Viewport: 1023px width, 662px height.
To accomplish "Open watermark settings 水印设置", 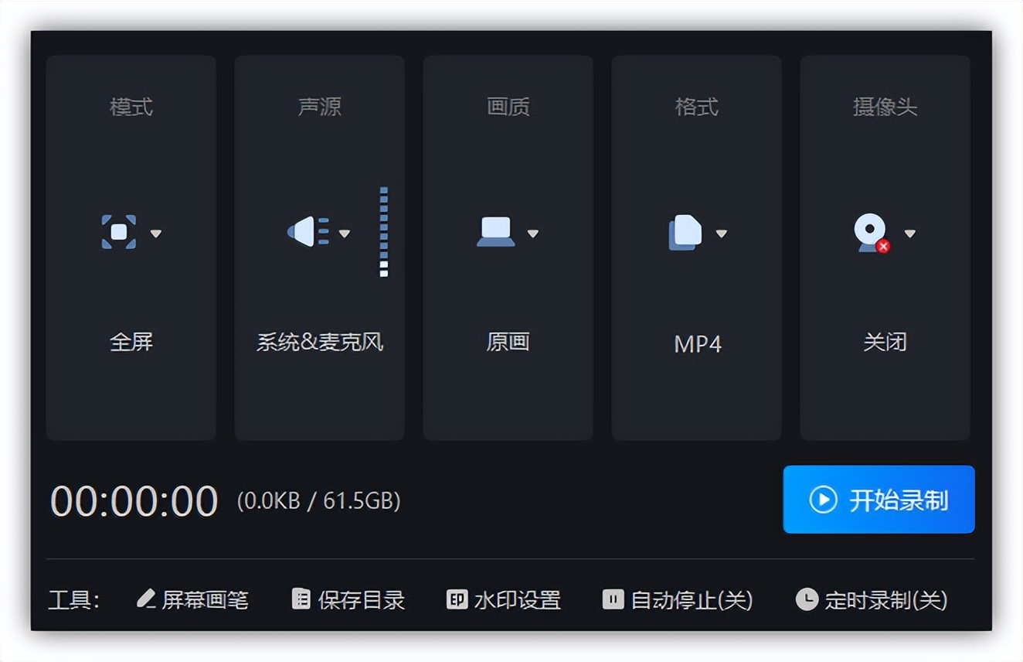I will click(504, 599).
